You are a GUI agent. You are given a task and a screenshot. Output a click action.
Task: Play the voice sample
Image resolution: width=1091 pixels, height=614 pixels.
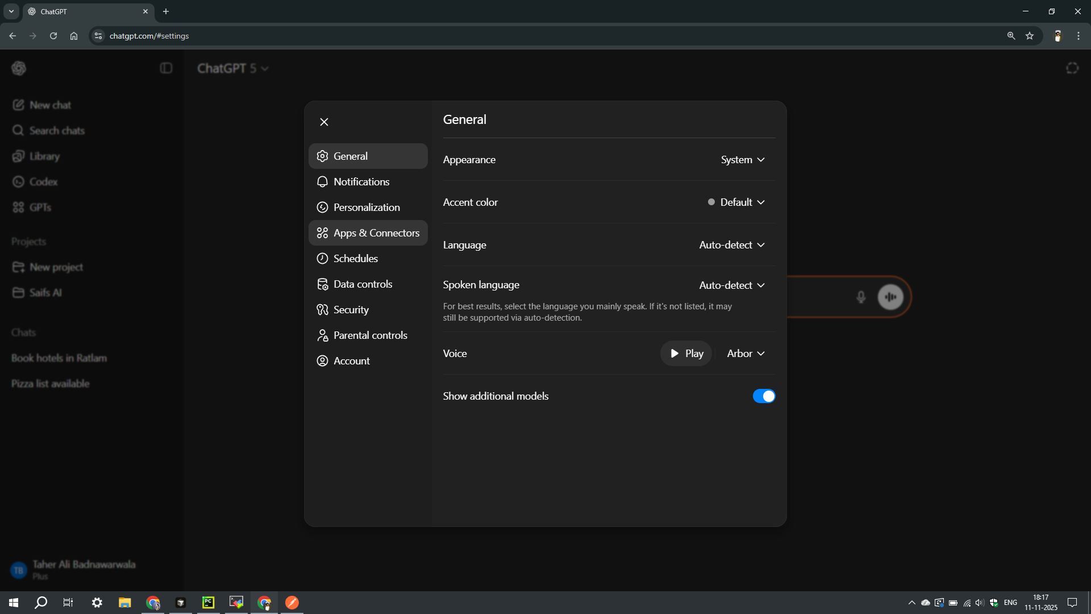click(686, 354)
